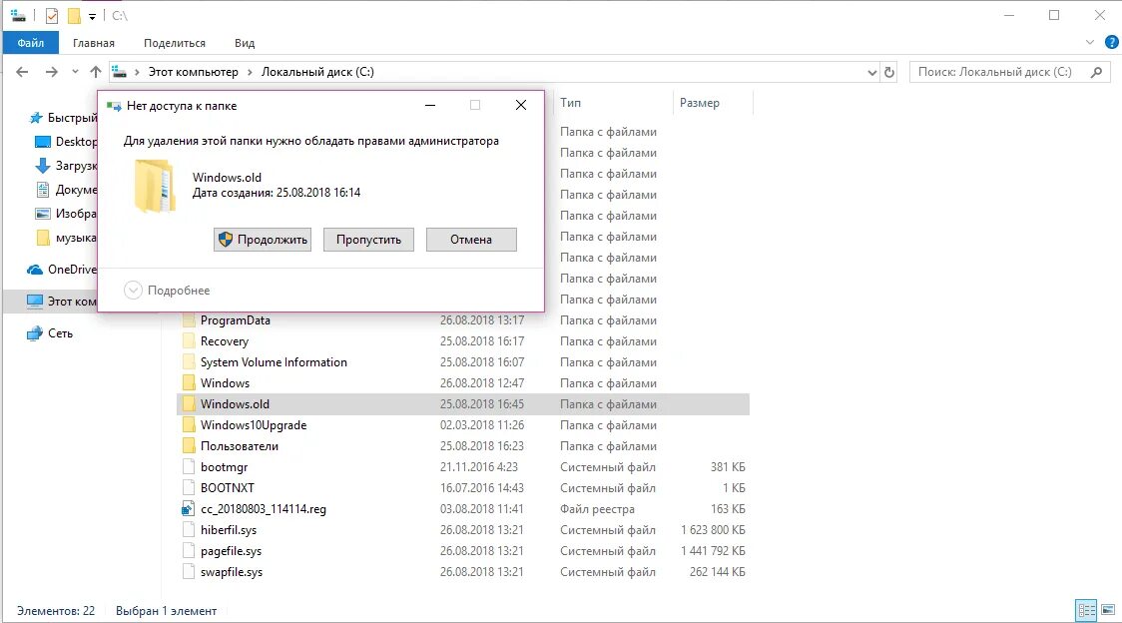Click Этот компьютер in address breadcrumb
The width and height of the screenshot is (1122, 623).
click(194, 72)
